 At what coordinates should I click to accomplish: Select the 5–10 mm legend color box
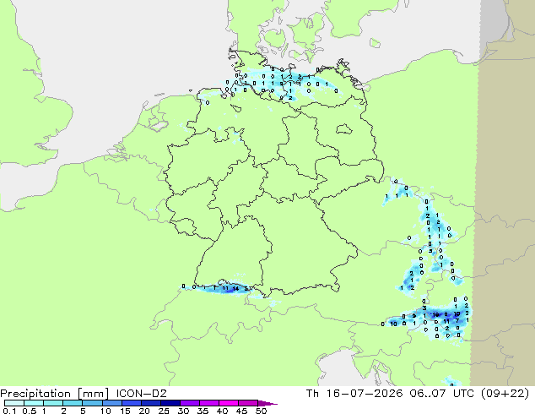click(x=92, y=403)
